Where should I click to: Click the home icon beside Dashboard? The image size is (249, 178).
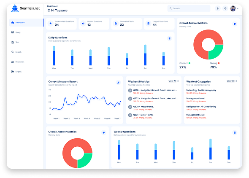tap(13, 22)
